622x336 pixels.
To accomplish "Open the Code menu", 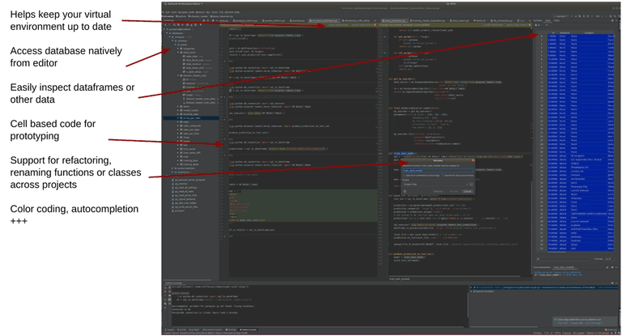I will pyautogui.click(x=192, y=12).
